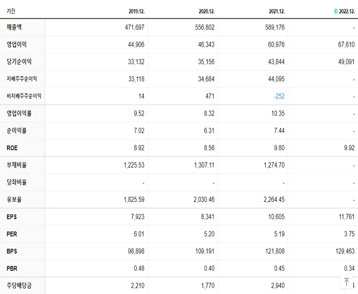Click the 영업이익 row label
358x294 pixels.
16,44
